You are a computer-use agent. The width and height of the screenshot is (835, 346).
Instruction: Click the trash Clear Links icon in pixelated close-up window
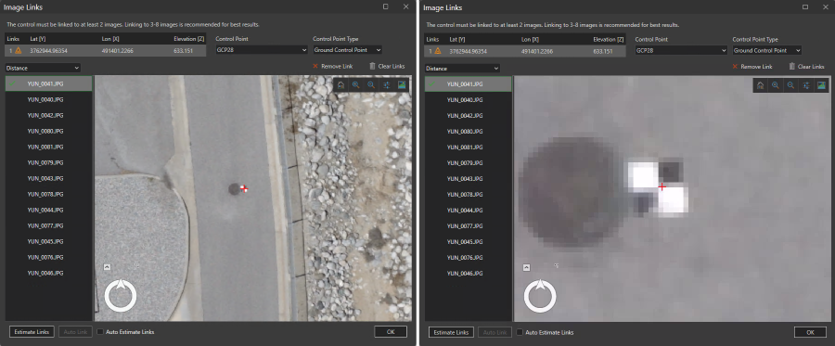click(792, 67)
